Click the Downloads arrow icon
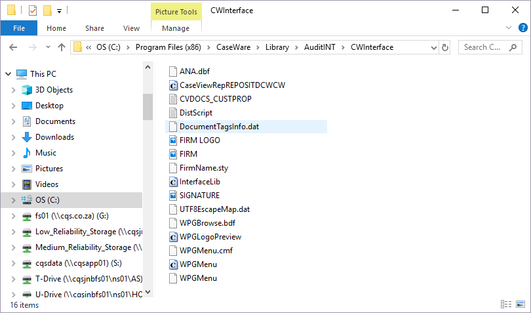This screenshot has height=313, width=531. click(27, 137)
